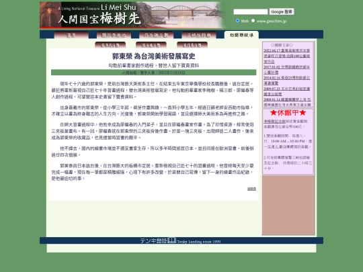363x272 pixels.
Task: Click the small back link below the article
Action: click(251, 189)
